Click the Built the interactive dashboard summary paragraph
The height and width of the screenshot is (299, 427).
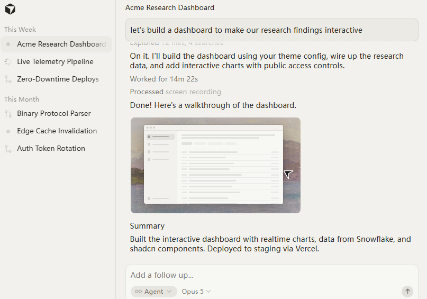click(x=270, y=244)
